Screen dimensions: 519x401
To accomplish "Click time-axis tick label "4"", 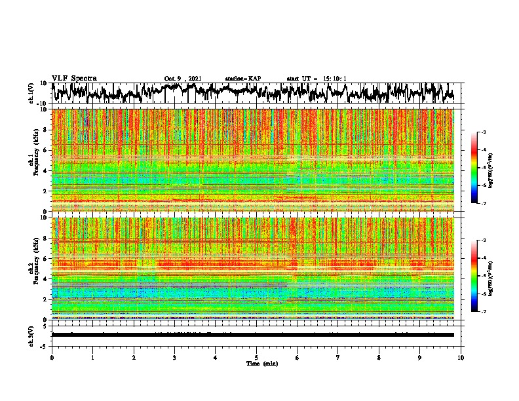I will [216, 358].
